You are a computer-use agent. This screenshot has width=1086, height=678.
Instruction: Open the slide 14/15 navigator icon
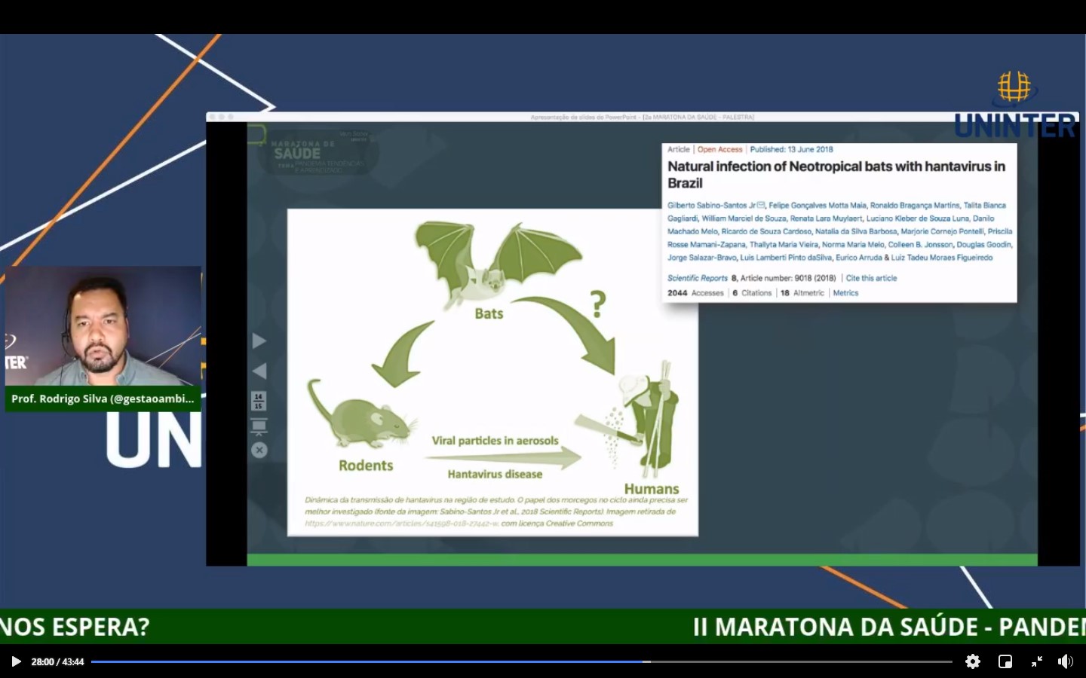point(259,401)
